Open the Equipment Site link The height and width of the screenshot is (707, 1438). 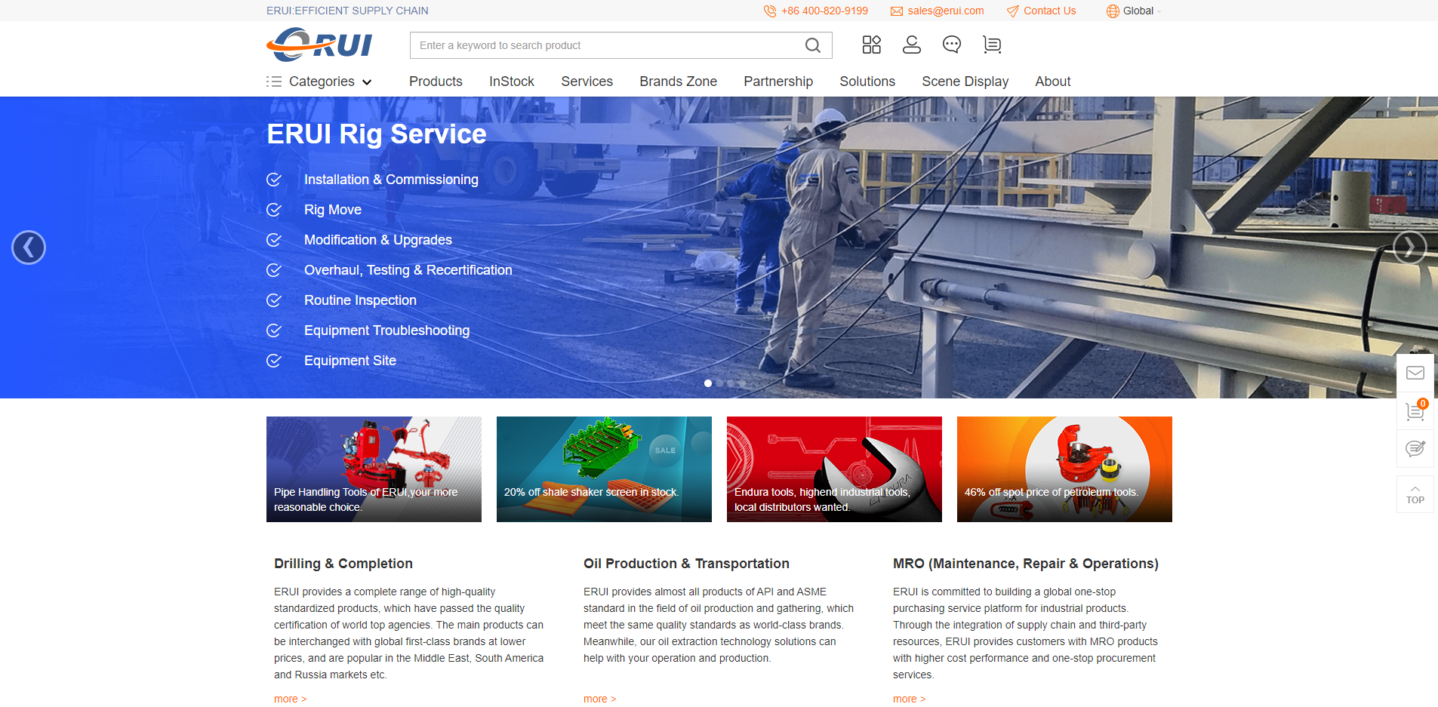[350, 361]
